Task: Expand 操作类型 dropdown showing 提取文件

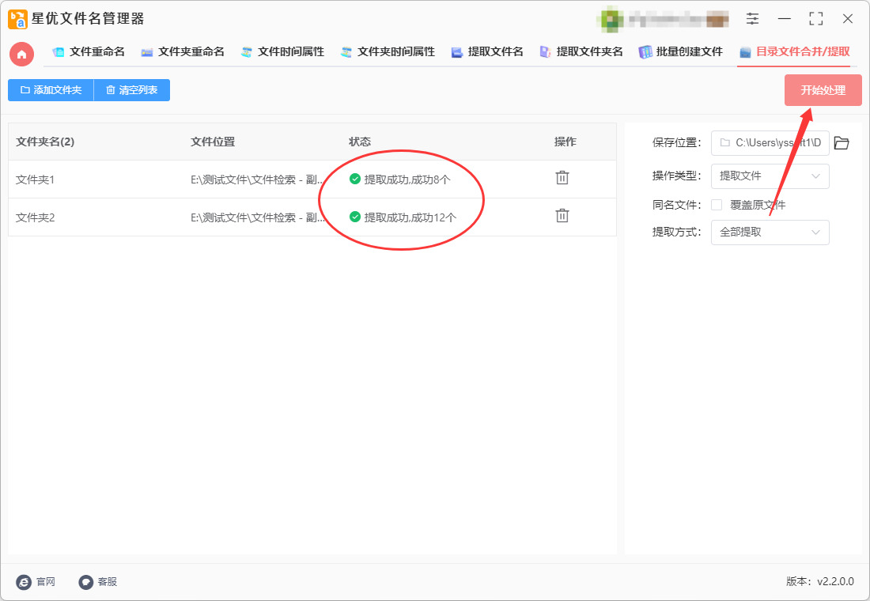Action: [x=770, y=176]
